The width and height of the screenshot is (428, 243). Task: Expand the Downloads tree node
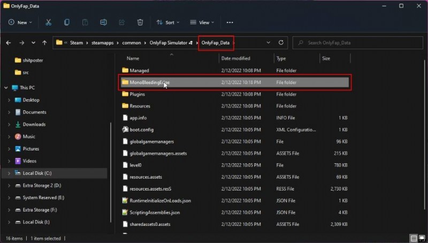pos(9,125)
